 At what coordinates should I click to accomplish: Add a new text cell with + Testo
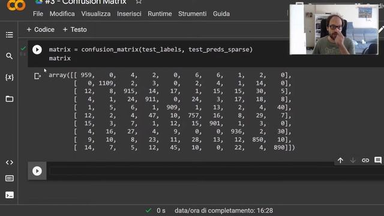[74, 29]
